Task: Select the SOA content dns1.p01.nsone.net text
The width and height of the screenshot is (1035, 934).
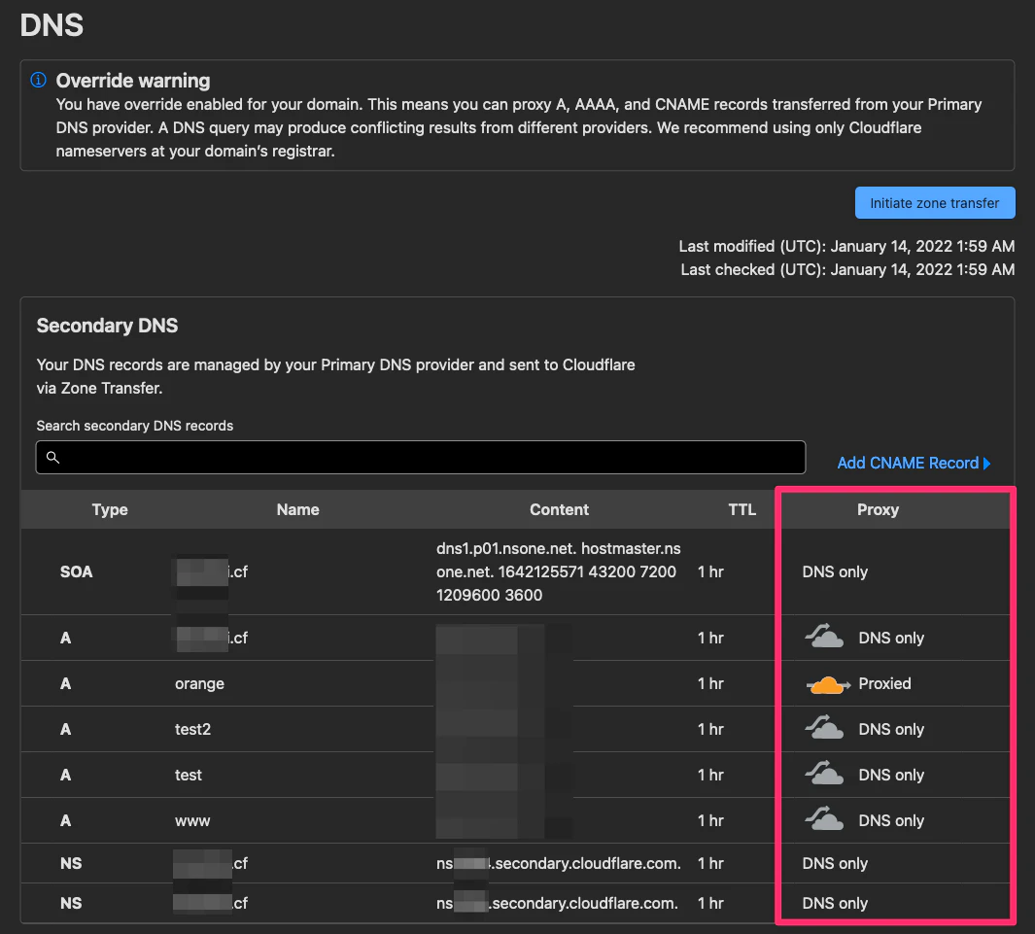Action: [559, 571]
